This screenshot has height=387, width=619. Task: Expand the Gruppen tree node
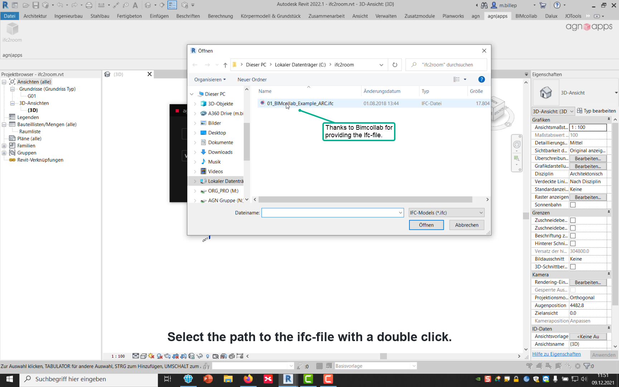click(4, 153)
